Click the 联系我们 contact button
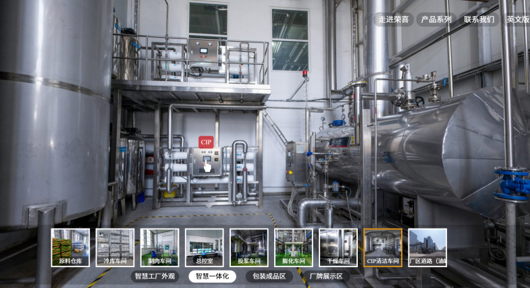530x288 pixels. tap(479, 20)
